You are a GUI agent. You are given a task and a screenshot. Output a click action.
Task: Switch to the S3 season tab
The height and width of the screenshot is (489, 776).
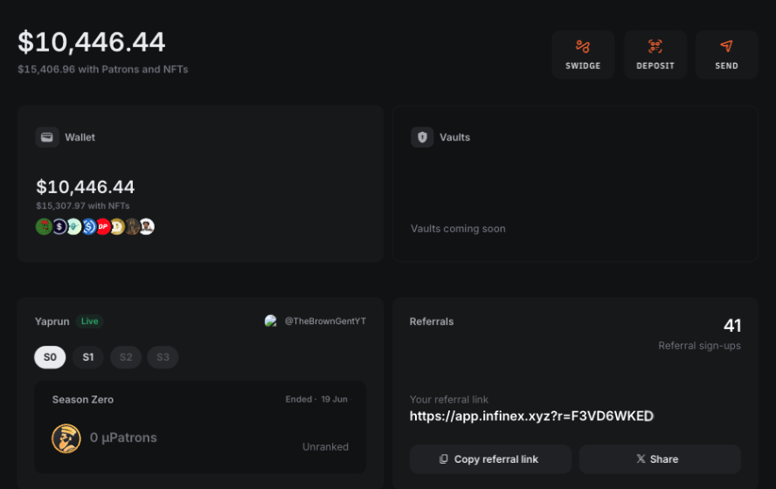[x=163, y=357]
